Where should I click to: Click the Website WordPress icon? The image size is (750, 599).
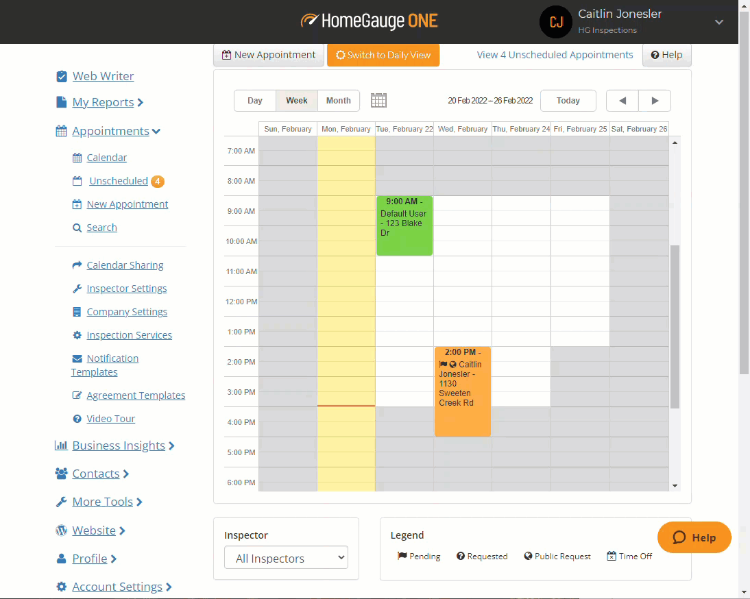pyautogui.click(x=61, y=530)
